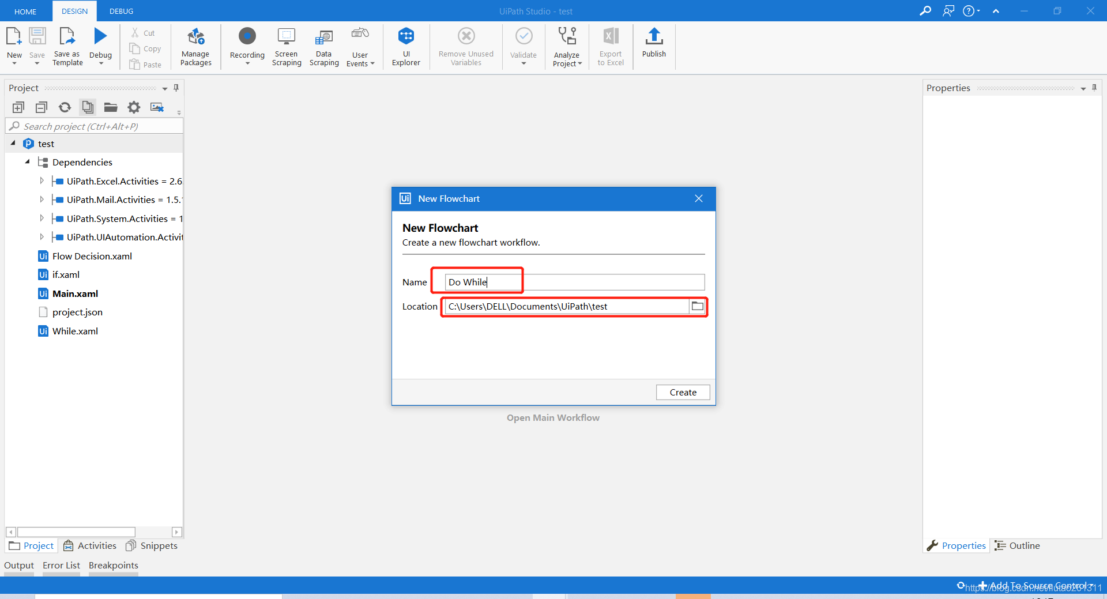Open Analyze Project tool

point(567,47)
